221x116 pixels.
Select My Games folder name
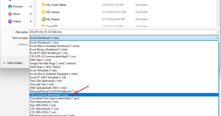tap(53, 12)
